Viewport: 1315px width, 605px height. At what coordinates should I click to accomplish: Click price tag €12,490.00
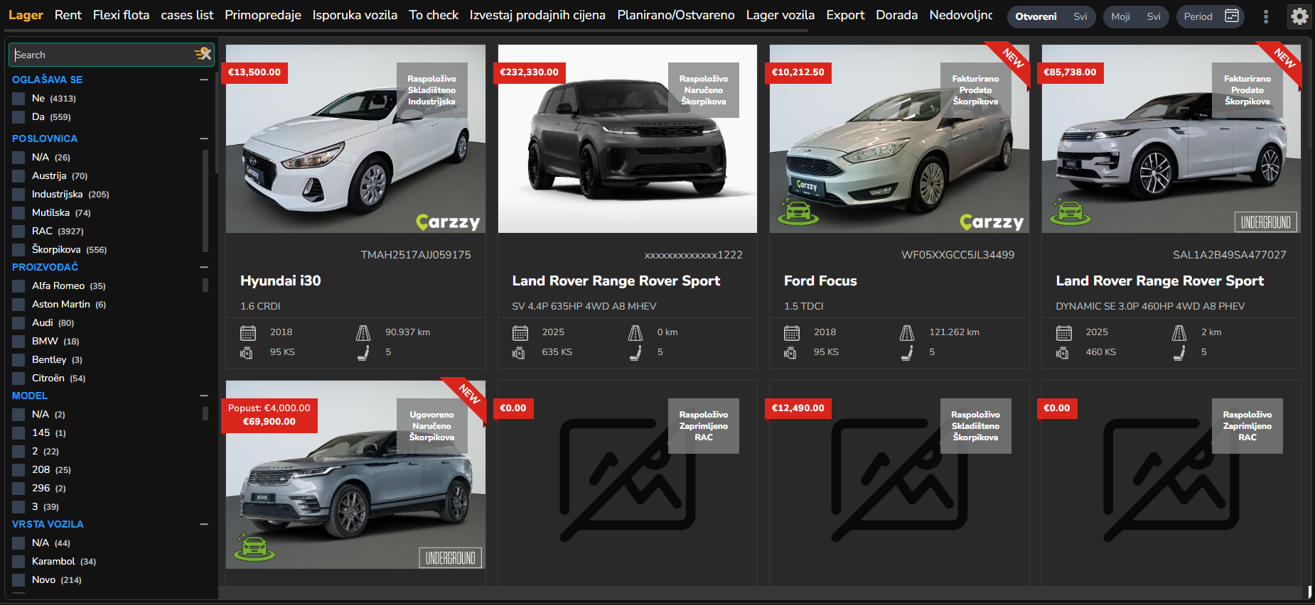coord(798,408)
